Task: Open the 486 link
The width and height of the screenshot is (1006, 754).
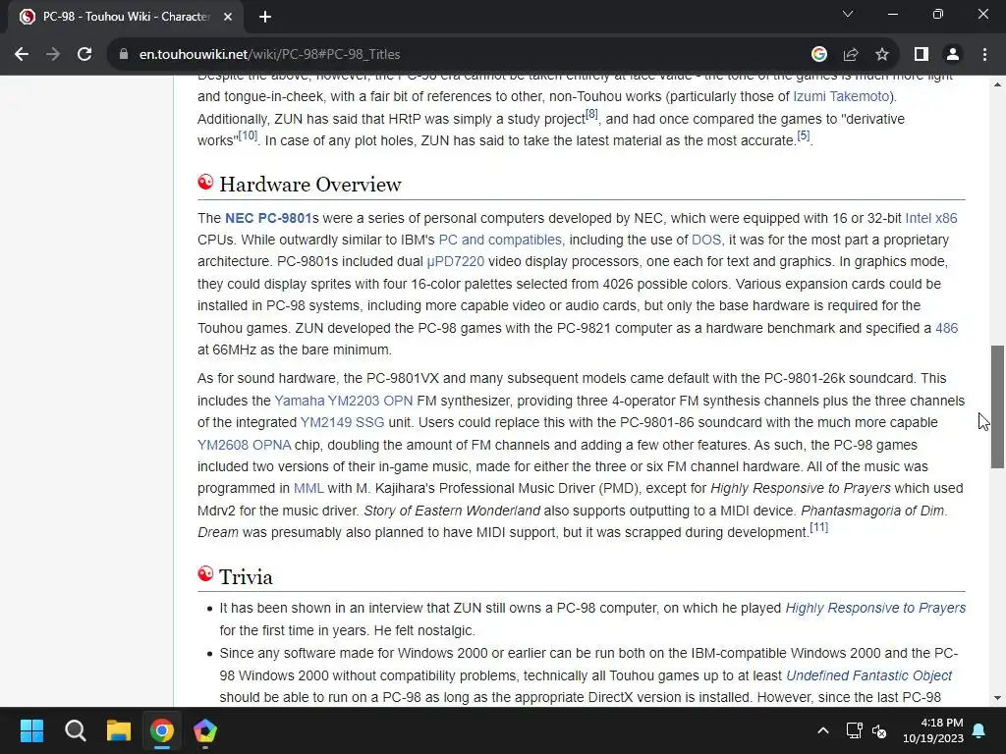Action: coord(946,328)
